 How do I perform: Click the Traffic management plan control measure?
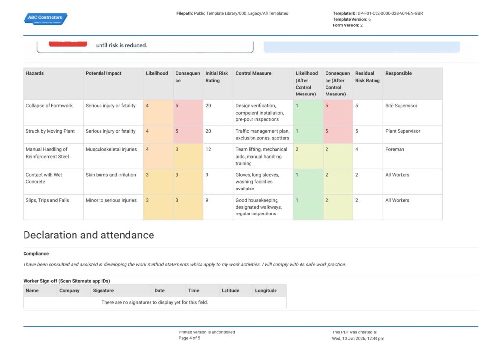(263, 134)
